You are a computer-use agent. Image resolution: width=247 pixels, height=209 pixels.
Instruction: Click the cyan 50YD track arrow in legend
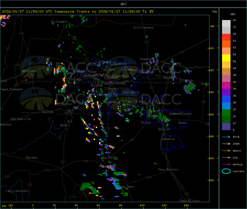[226, 137]
